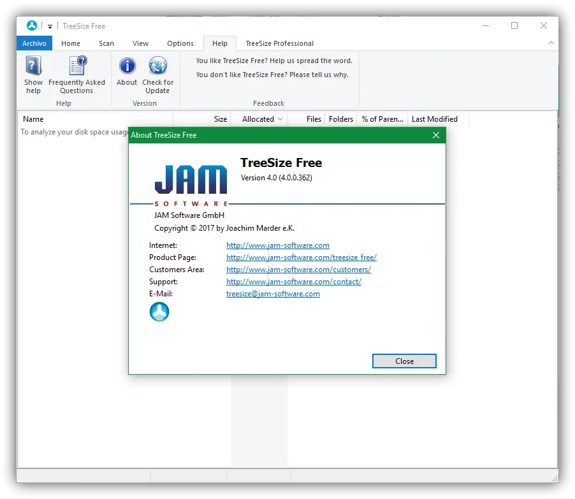Open the jam-software.com Internet link
This screenshot has height=499, width=575.
(x=277, y=245)
